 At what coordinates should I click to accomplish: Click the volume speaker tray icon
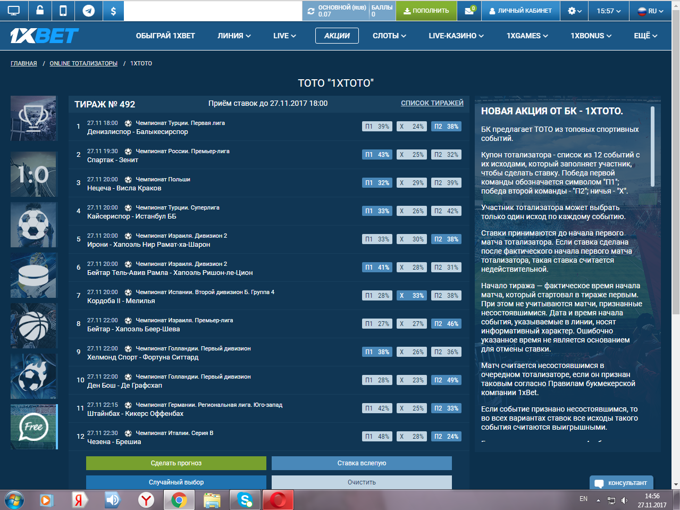(x=624, y=500)
